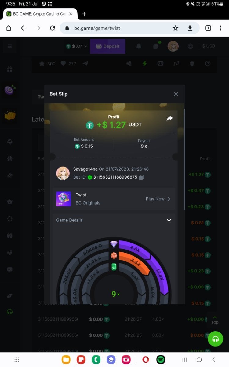Open the notifications bell
229x367 pixels.
139,46
